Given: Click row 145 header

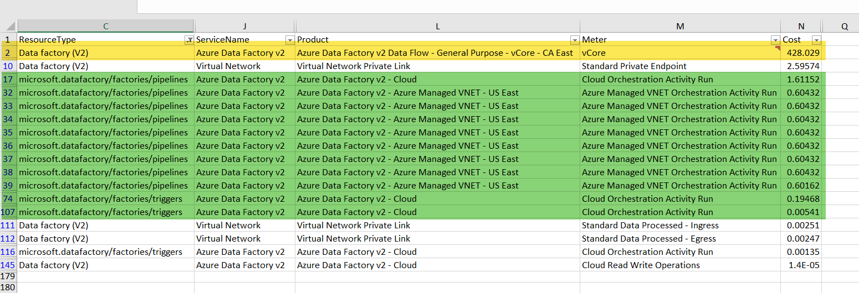Looking at the screenshot, I should tap(8, 265).
